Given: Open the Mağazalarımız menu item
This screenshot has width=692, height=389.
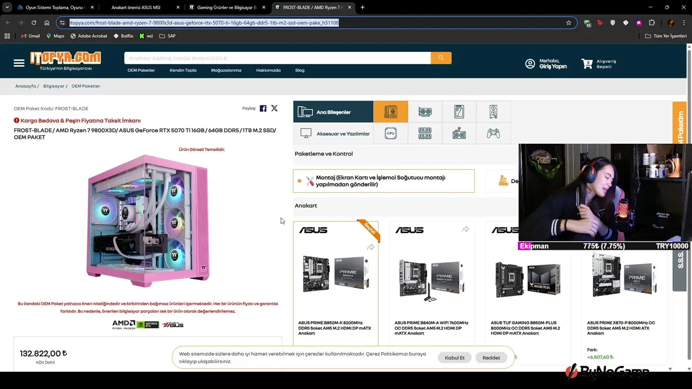Looking at the screenshot, I should click(x=226, y=70).
